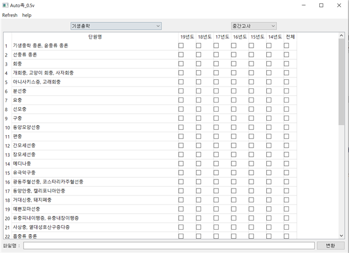Close the Auto족 window
The width and height of the screenshot is (349, 253).
[339, 5]
